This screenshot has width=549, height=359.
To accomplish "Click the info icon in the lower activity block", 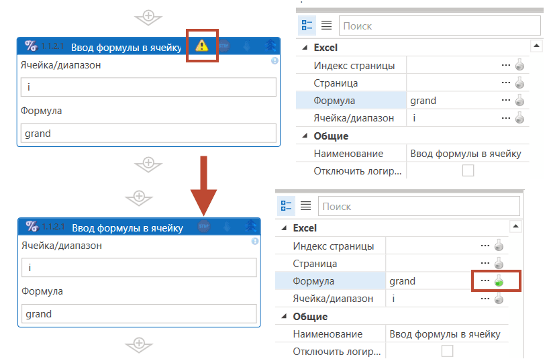I will pyautogui.click(x=255, y=242).
